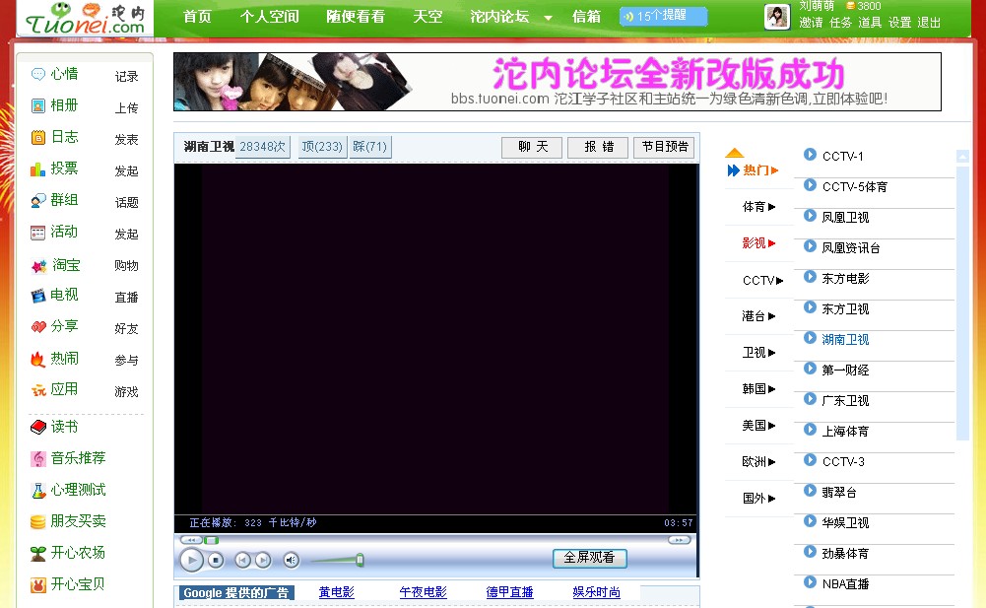The height and width of the screenshot is (608, 986).
Task: Click the fast-forward button on the seek bar
Action: (x=679, y=540)
